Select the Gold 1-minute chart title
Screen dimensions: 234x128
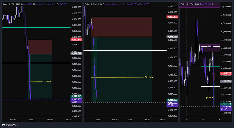pos(93,4)
